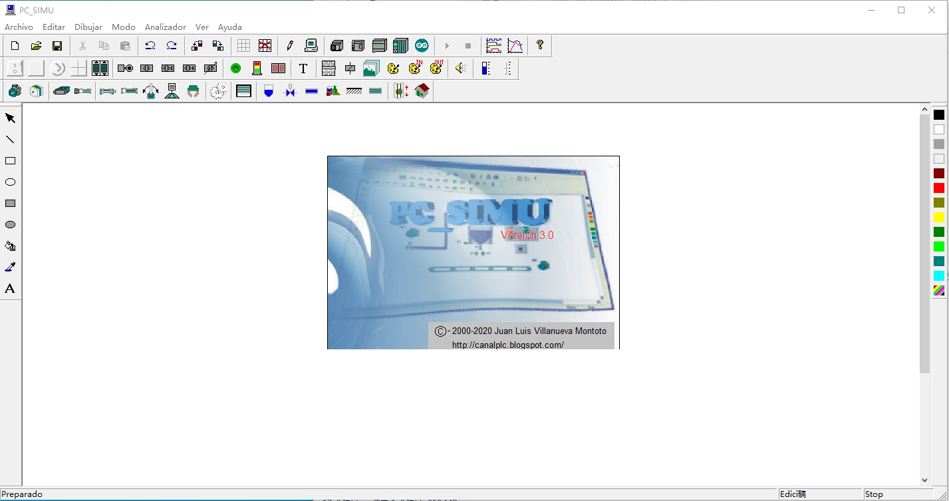This screenshot has height=501, width=949.
Task: Stop the simulation with the square button
Action: pyautogui.click(x=468, y=46)
